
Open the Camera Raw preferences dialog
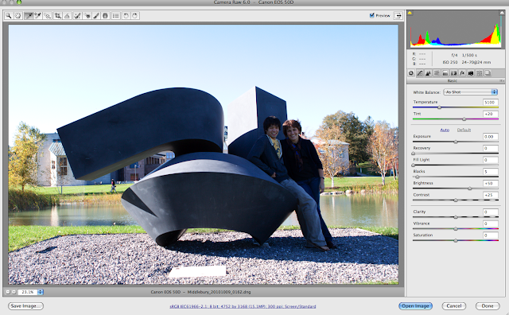116,16
